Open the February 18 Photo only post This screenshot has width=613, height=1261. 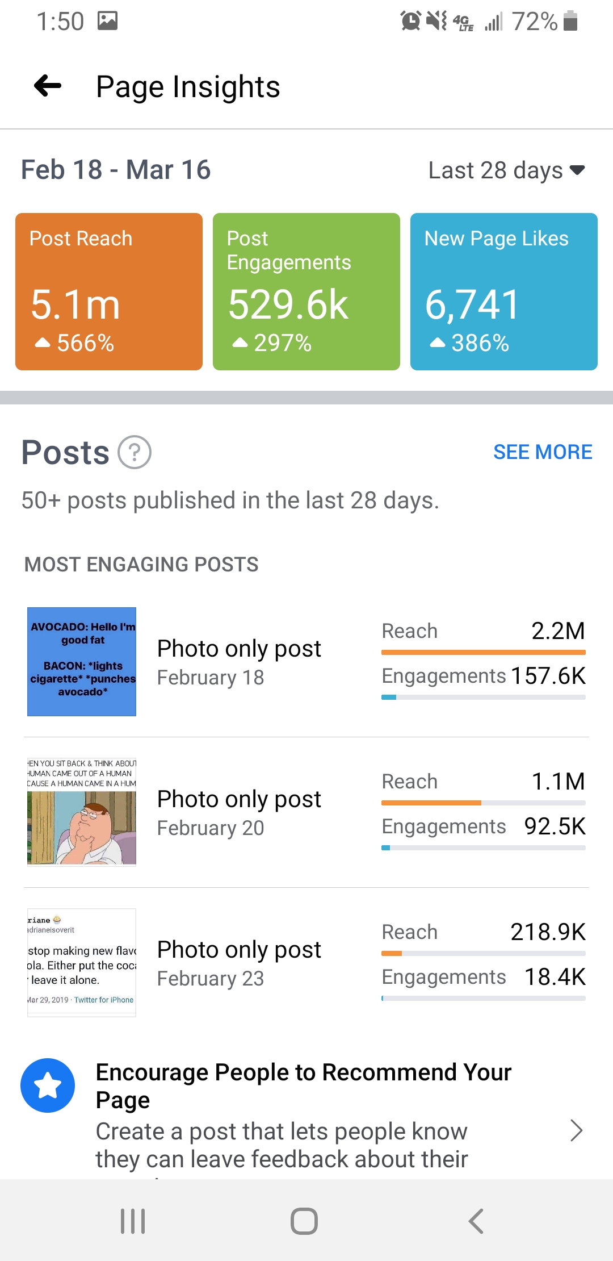(x=239, y=662)
